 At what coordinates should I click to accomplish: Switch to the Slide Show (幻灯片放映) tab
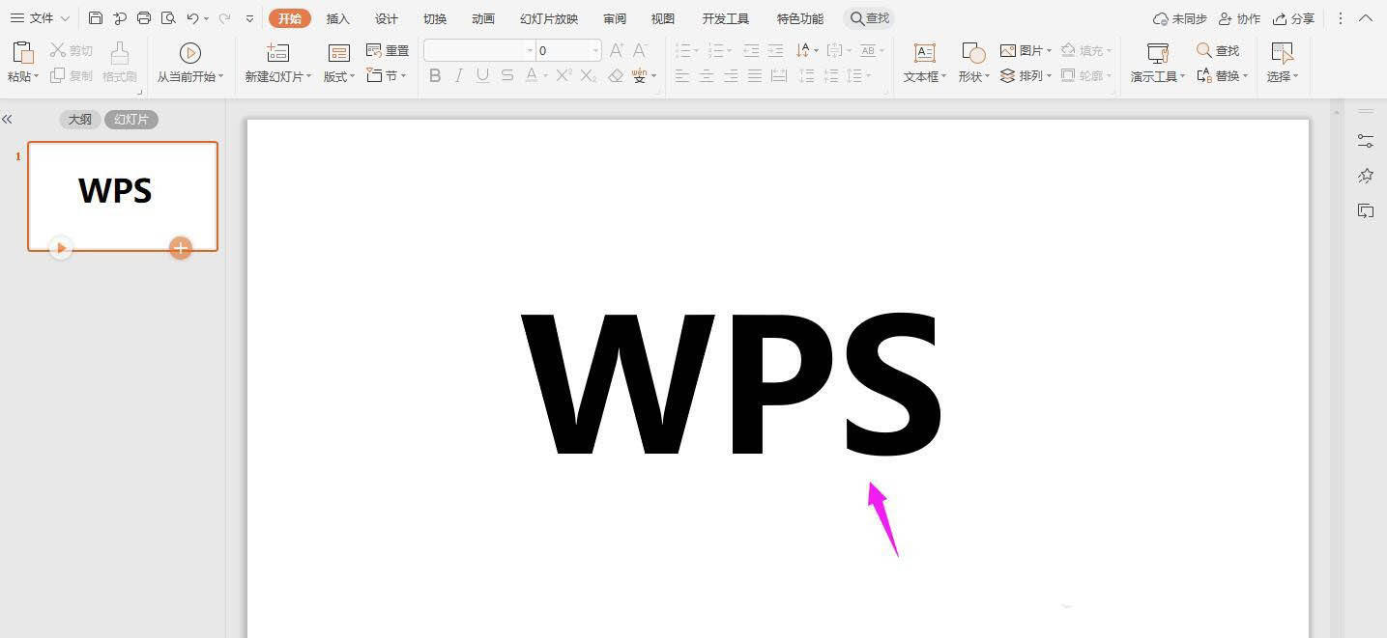click(549, 18)
